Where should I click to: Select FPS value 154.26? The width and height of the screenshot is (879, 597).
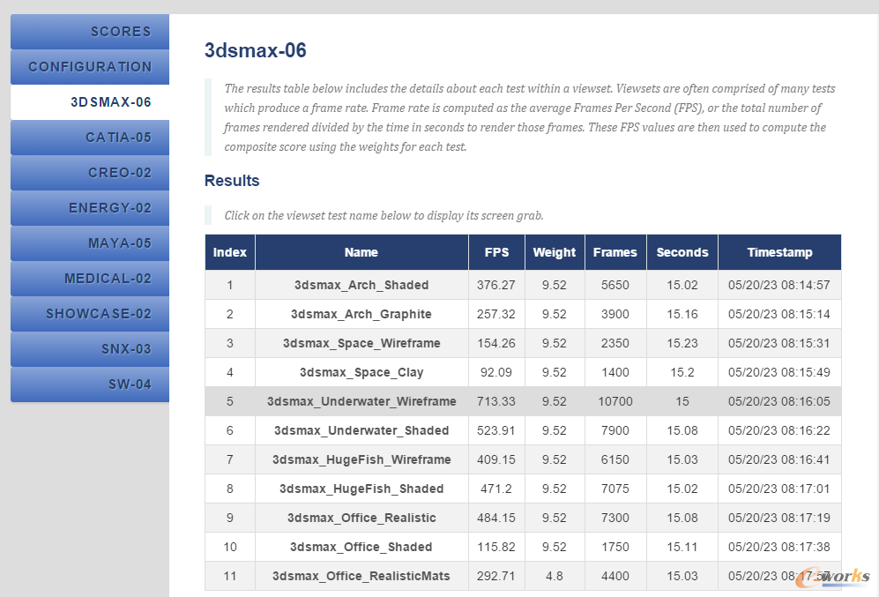pyautogui.click(x=496, y=343)
